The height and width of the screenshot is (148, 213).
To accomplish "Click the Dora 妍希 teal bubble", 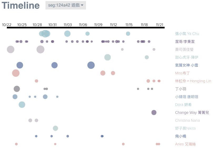I will coord(22,105).
